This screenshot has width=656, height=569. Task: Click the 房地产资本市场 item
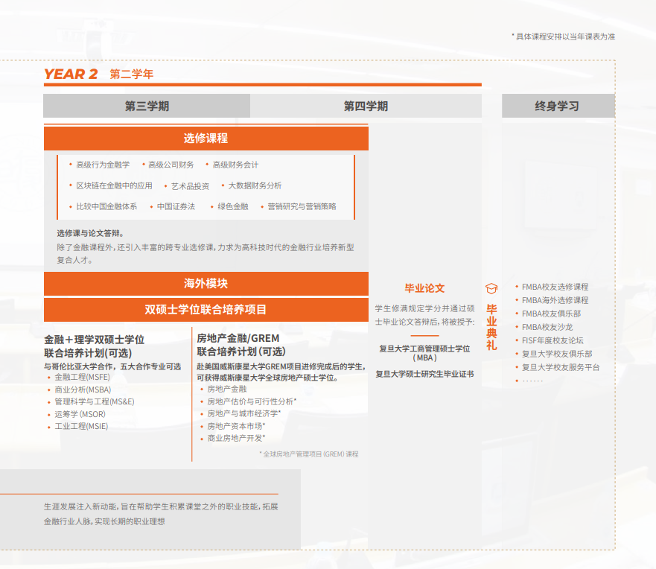pyautogui.click(x=236, y=427)
